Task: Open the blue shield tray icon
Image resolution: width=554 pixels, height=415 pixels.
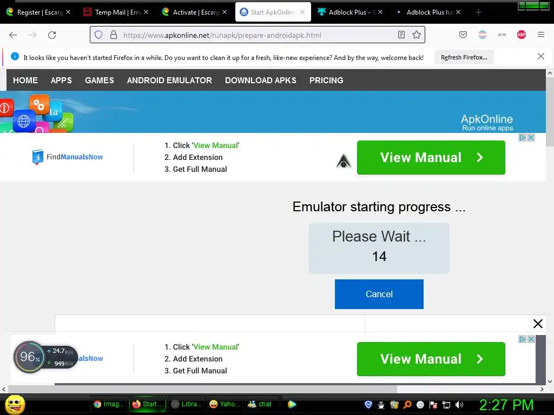Action: click(x=368, y=405)
